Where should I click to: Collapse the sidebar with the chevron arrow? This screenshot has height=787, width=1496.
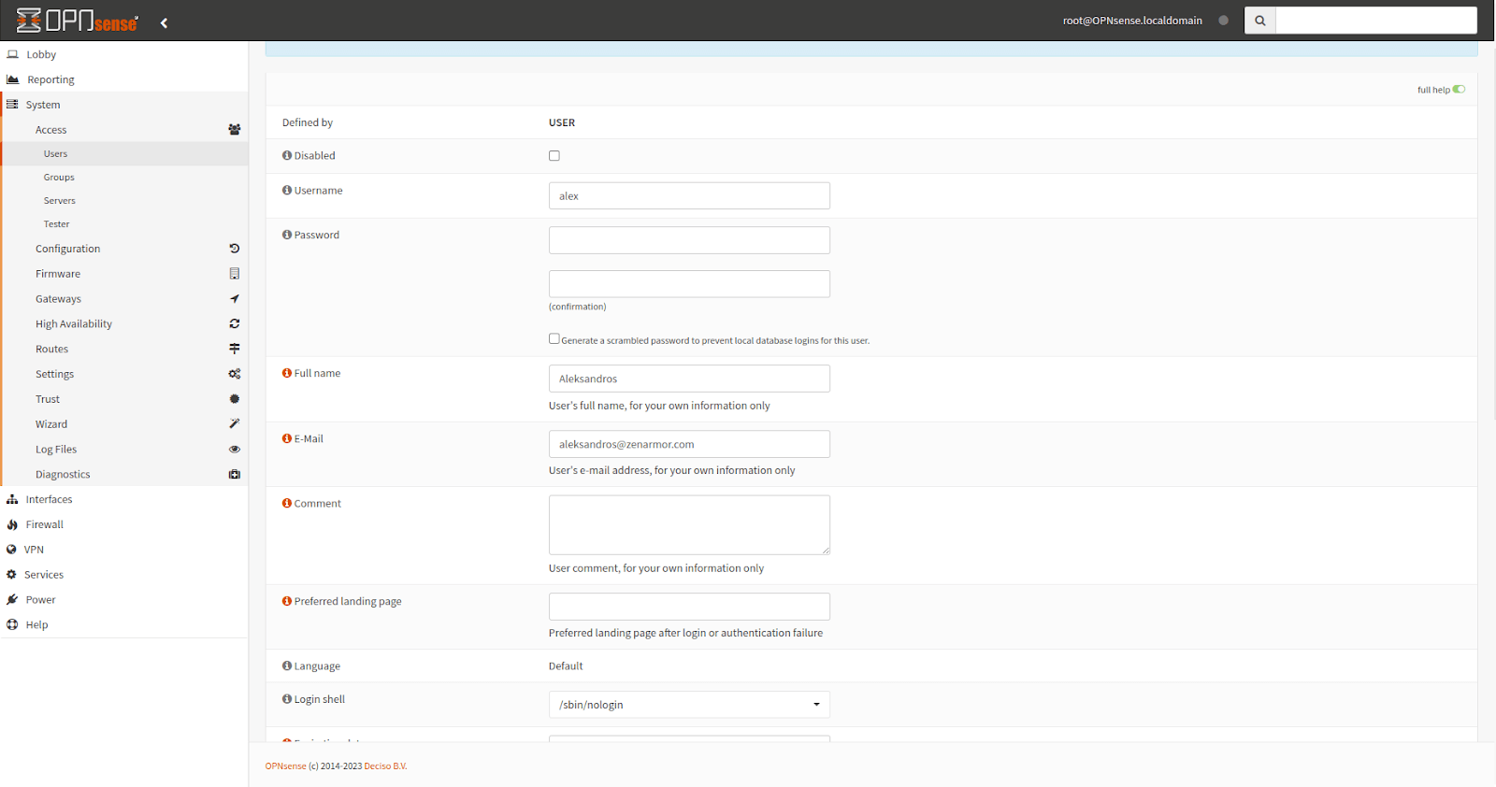[x=165, y=23]
